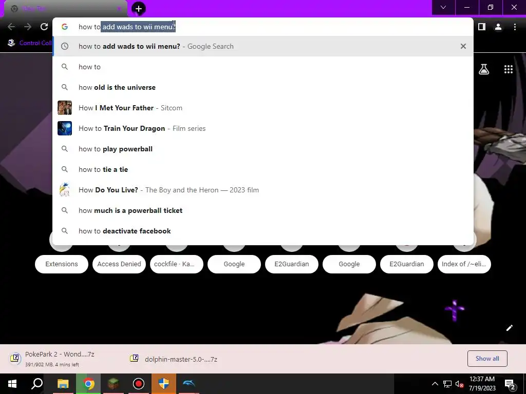Open the network status tray icon
This screenshot has height=394, width=526.
click(447, 384)
